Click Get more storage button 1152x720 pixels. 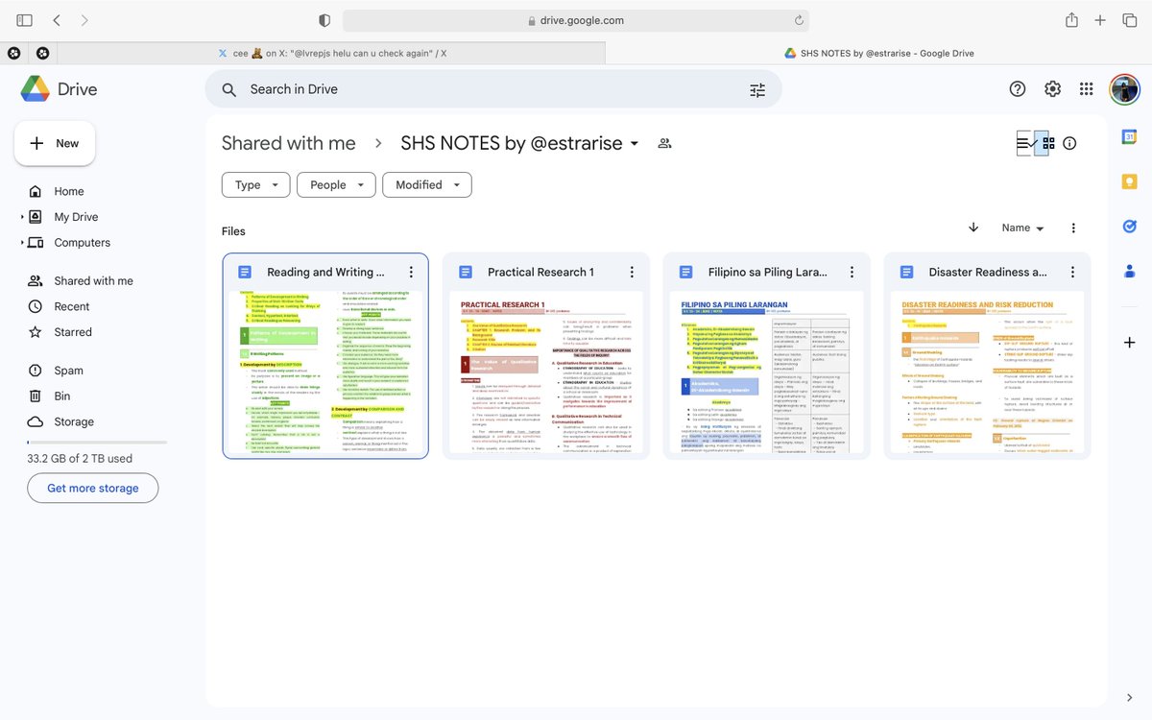[x=93, y=488]
